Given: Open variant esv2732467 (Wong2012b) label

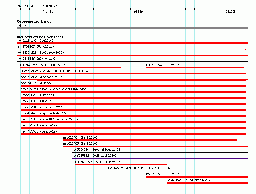Looking at the screenshot, I should click(36, 46).
